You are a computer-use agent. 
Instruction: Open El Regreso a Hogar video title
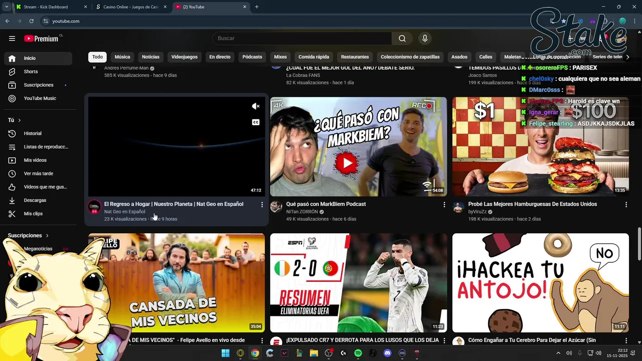click(x=174, y=204)
